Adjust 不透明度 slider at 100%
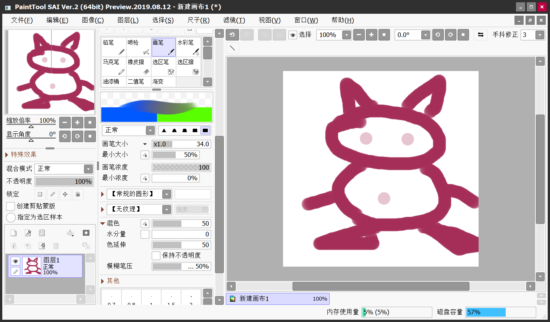Image resolution: width=550 pixels, height=322 pixels. (x=64, y=181)
